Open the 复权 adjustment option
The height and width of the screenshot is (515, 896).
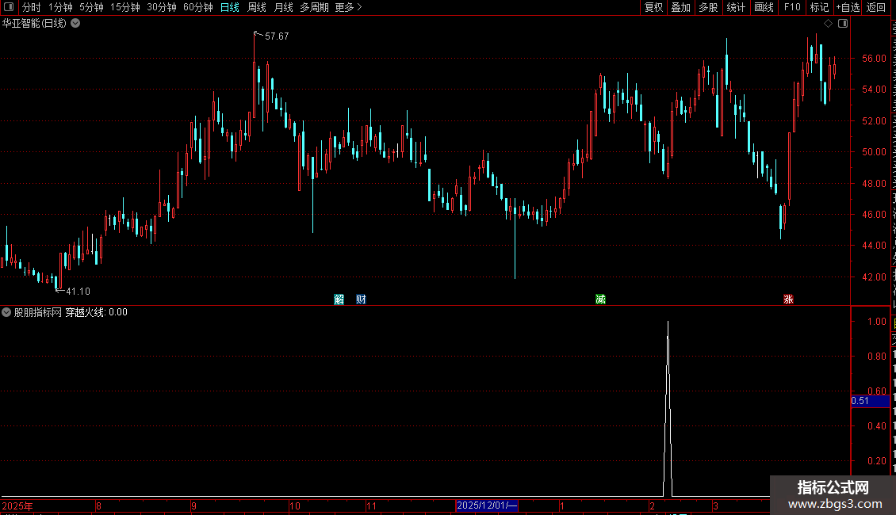[653, 7]
